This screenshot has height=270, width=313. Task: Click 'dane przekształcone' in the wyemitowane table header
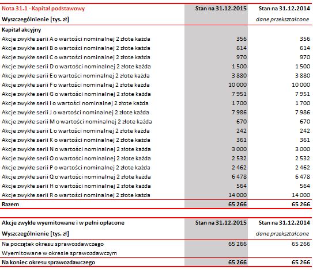pos(282,234)
